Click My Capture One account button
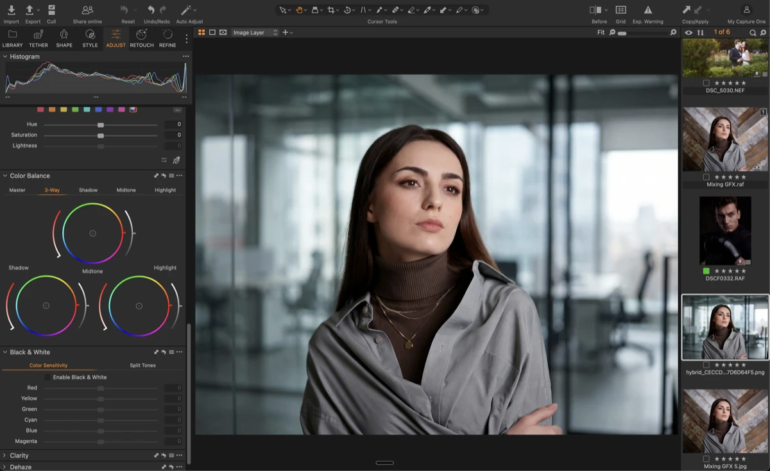This screenshot has height=471, width=770. coord(747,10)
